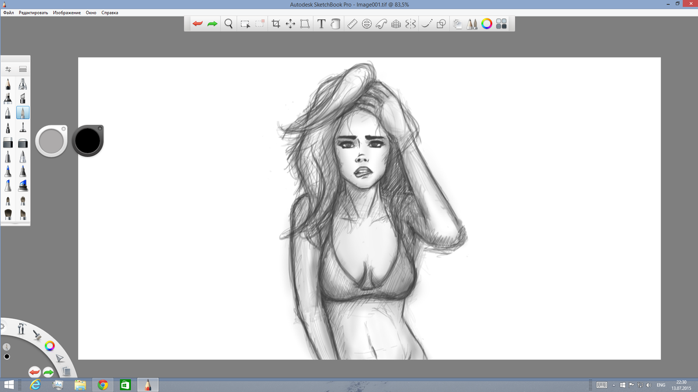Enable the Ellipse guide
Image resolution: width=698 pixels, height=392 pixels.
click(x=366, y=24)
